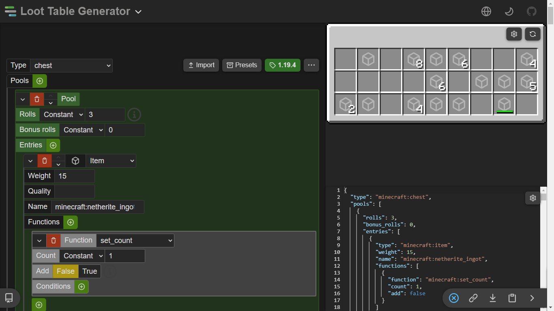Expand output toolbar right arrow

click(x=532, y=298)
